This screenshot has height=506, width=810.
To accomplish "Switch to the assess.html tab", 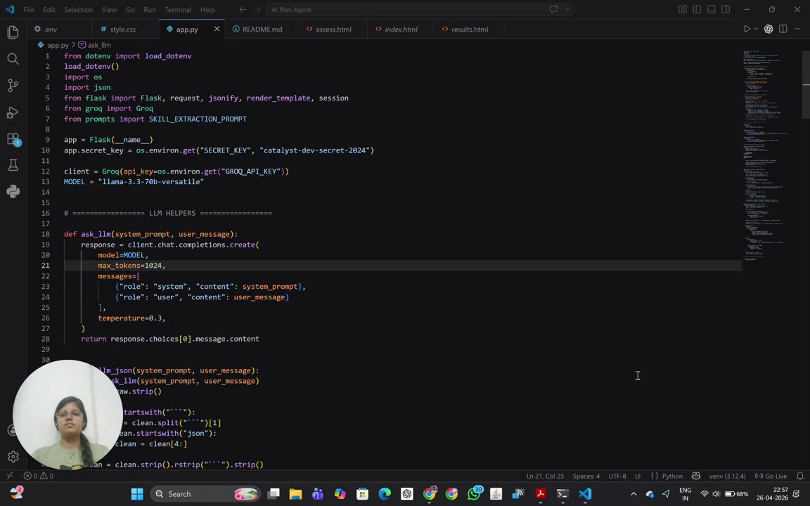I will 333,29.
